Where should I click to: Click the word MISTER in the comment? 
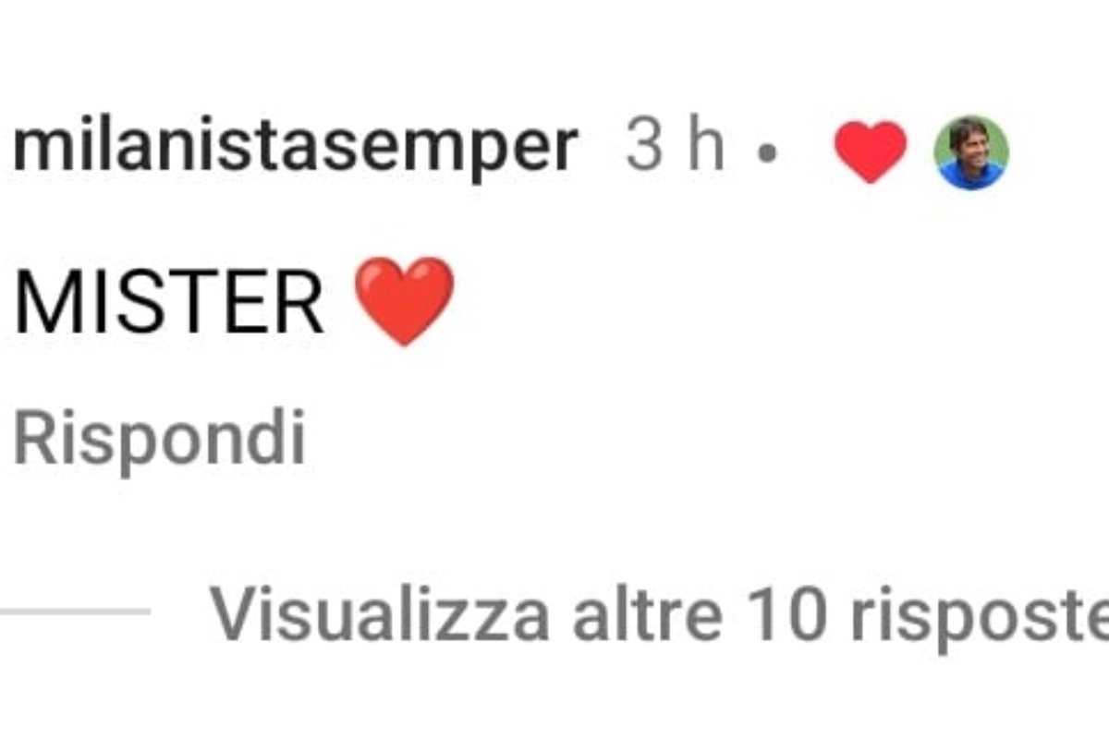tap(168, 303)
